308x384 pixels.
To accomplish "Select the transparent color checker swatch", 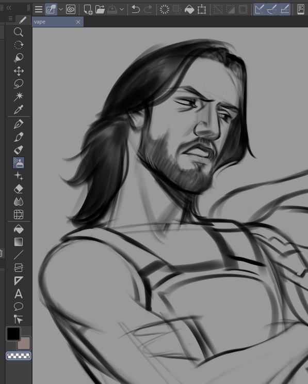I will pos(19,356).
